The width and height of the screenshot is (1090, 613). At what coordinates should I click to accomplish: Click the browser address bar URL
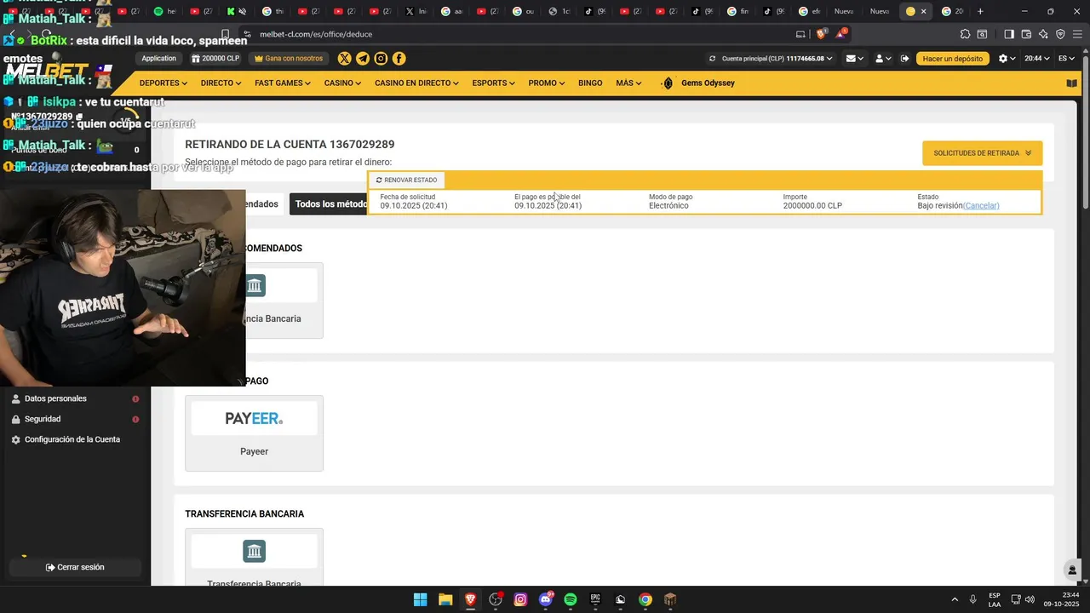pyautogui.click(x=316, y=34)
